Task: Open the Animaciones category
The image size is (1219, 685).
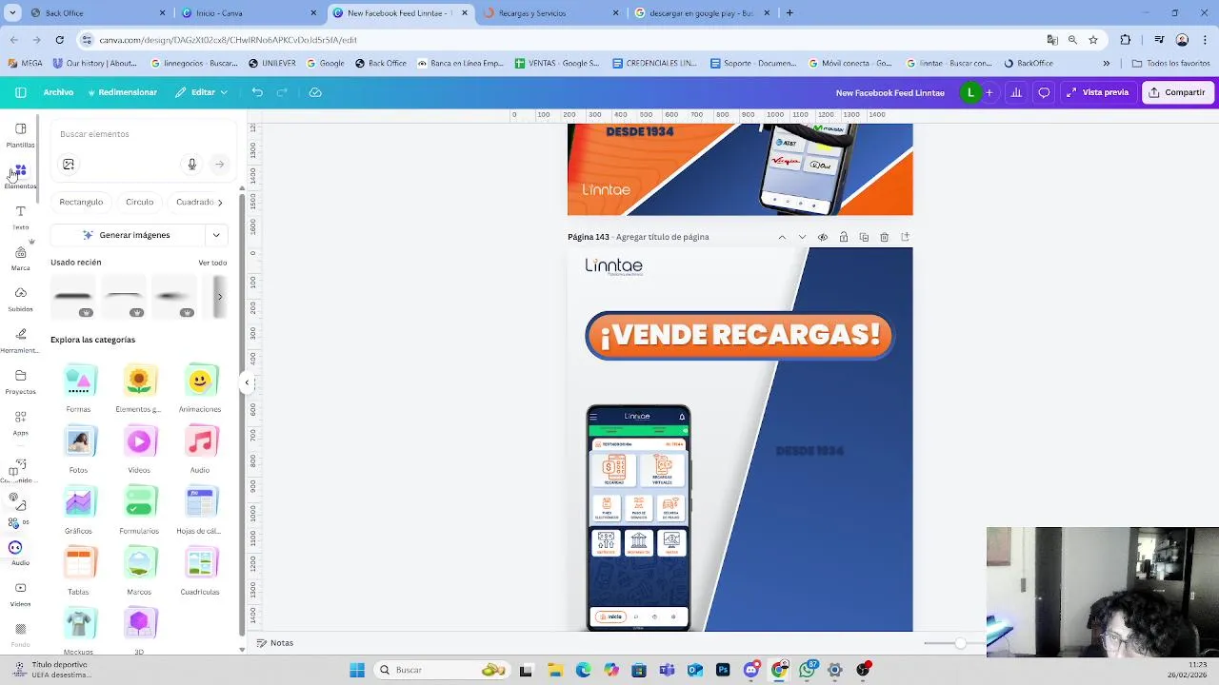Action: [200, 388]
